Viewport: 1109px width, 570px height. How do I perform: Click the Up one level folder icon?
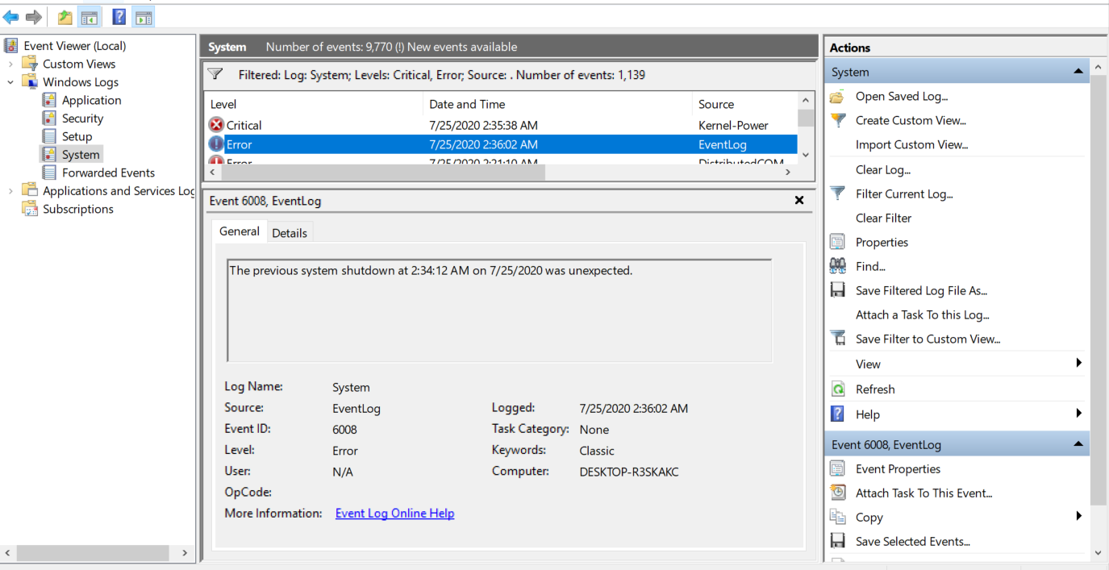(65, 17)
